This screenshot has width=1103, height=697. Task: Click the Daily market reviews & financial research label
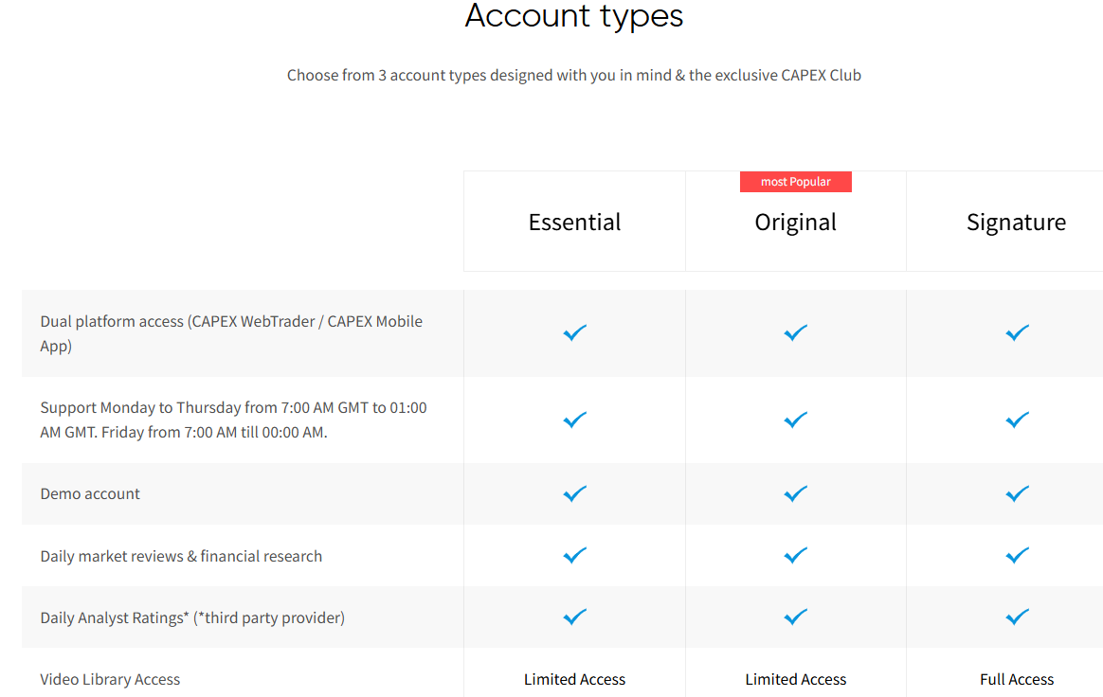tap(182, 556)
